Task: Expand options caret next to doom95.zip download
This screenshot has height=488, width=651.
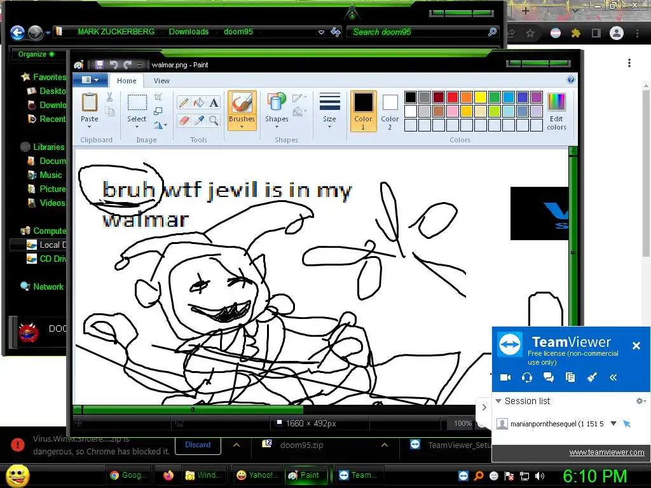Action: tap(385, 445)
